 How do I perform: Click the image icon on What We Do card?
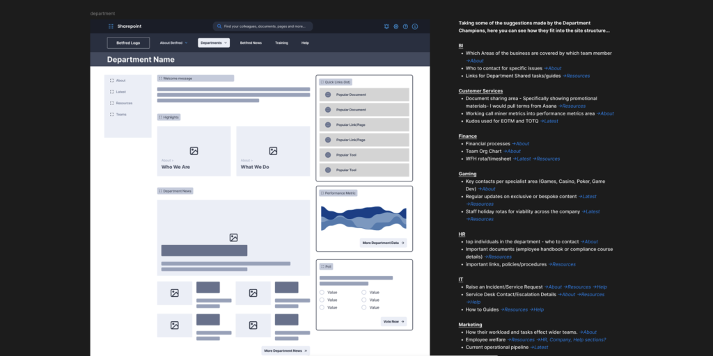273,151
